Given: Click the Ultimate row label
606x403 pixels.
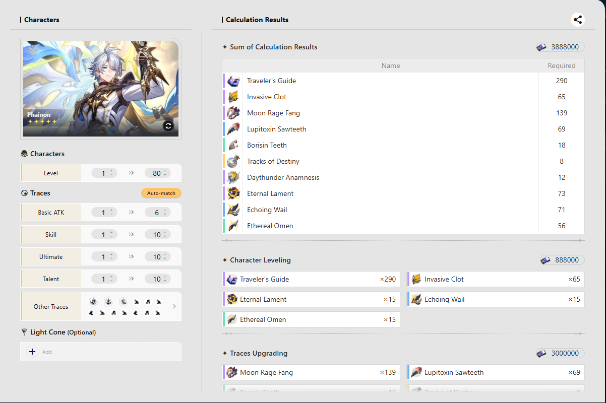Looking at the screenshot, I should click(51, 256).
